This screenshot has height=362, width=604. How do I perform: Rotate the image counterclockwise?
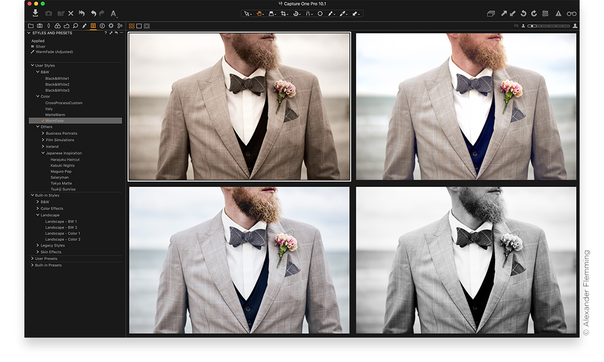[x=523, y=14]
